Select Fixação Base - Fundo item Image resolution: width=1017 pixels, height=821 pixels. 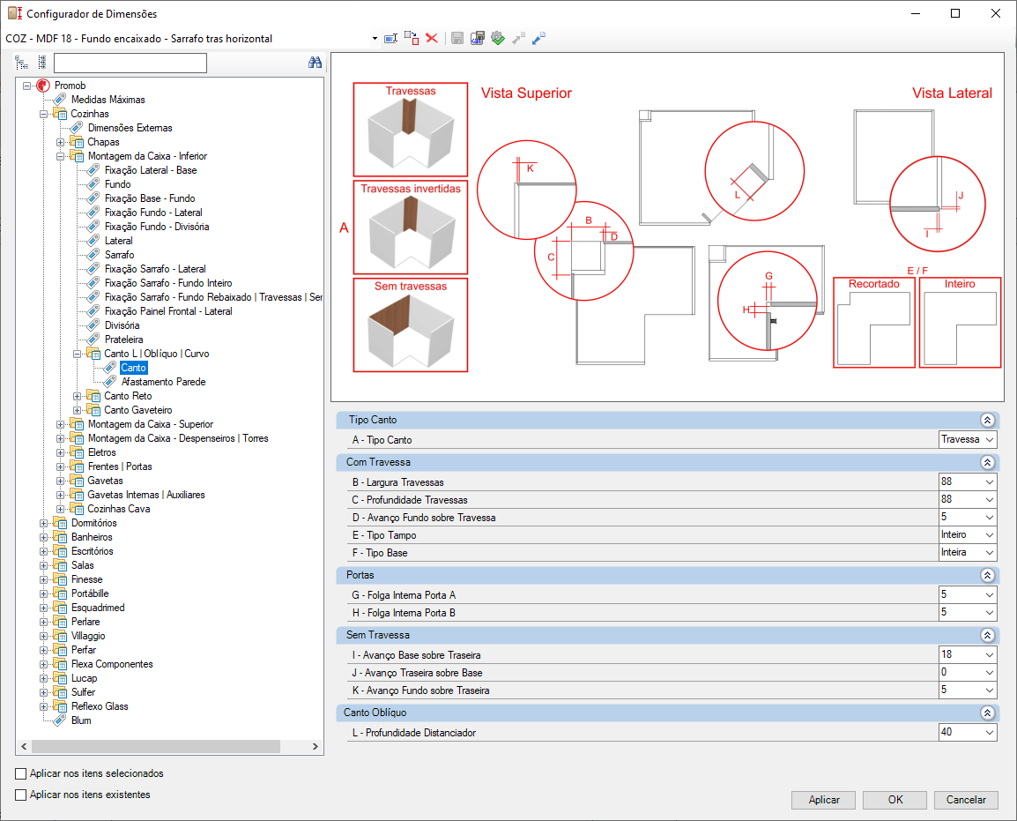pyautogui.click(x=150, y=198)
